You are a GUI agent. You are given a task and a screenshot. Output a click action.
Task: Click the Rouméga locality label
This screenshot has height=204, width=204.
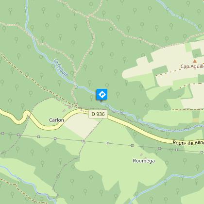click(144, 161)
